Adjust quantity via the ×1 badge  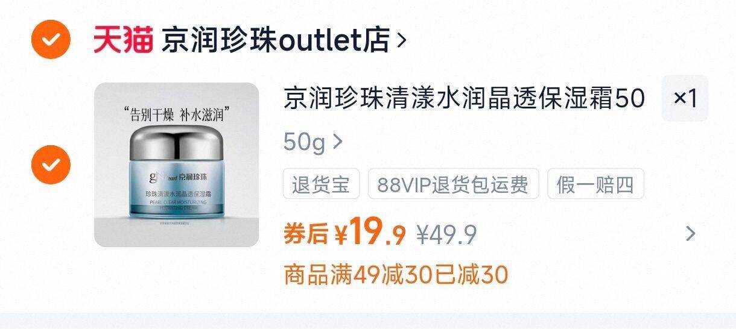coord(685,98)
